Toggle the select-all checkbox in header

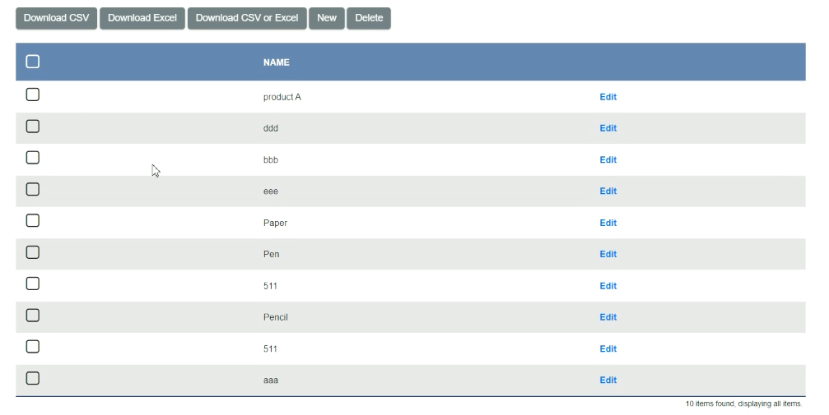tap(33, 62)
